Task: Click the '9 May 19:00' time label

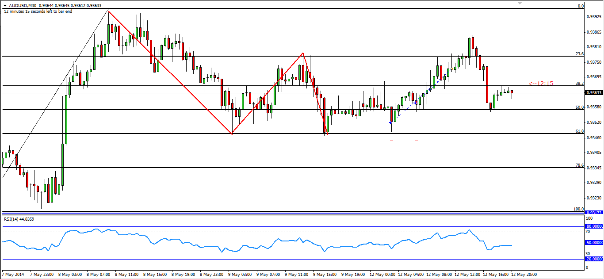Action: 354,275
